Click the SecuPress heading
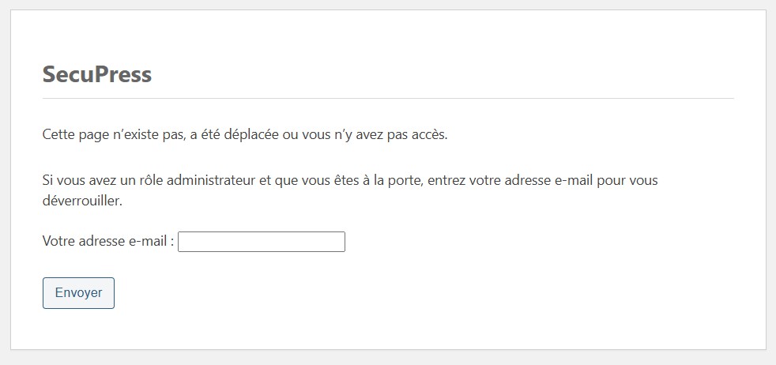 (96, 75)
